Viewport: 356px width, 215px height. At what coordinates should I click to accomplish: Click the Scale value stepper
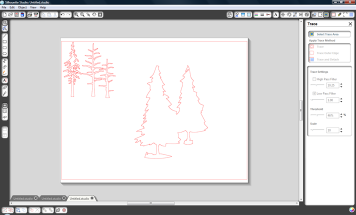tap(341, 130)
